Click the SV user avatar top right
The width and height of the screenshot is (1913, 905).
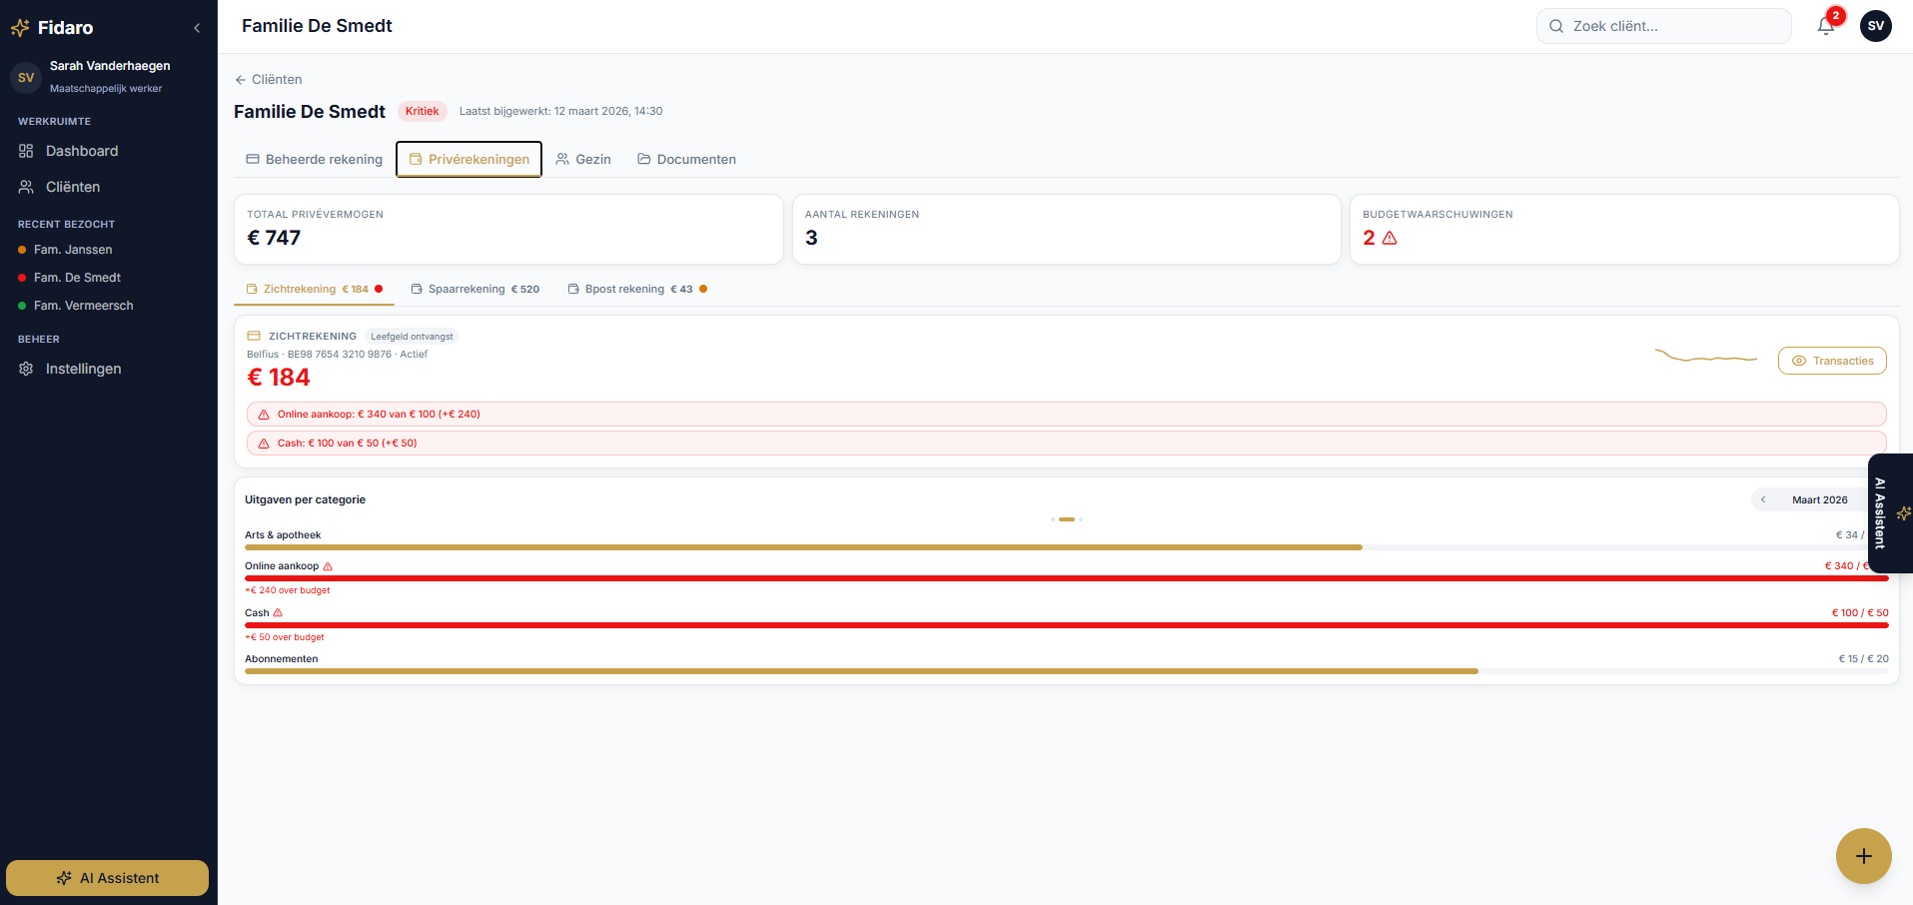tap(1875, 26)
